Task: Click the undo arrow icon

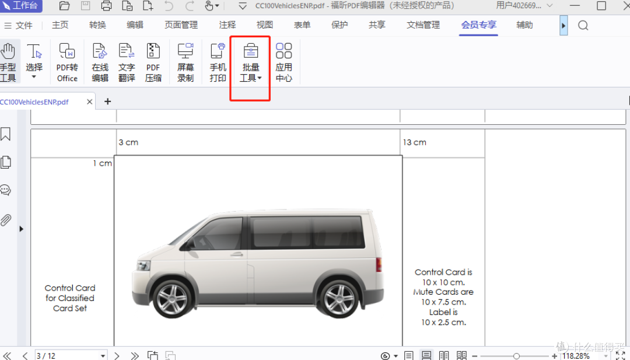Action: pos(169,6)
